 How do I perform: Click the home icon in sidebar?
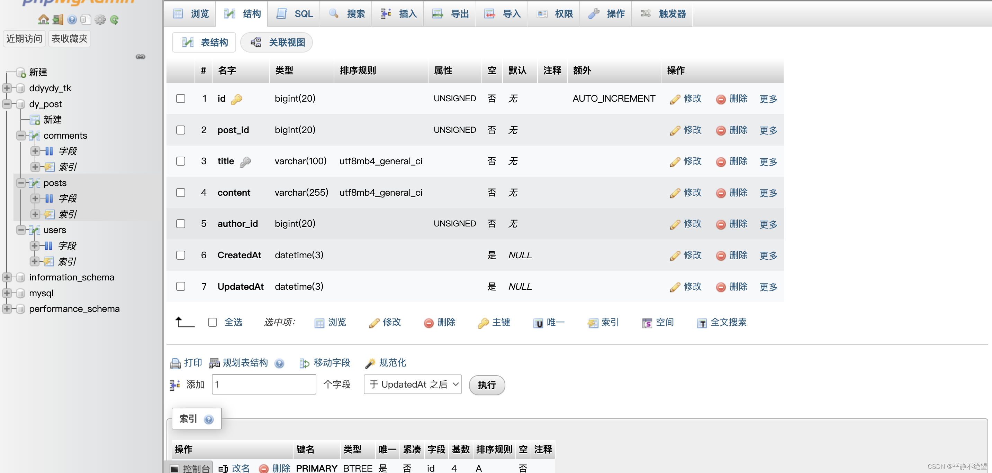43,19
